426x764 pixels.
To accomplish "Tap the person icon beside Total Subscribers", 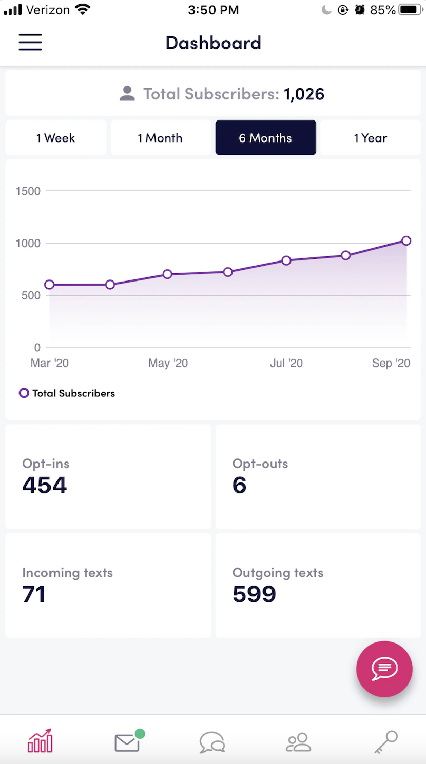I will (127, 94).
